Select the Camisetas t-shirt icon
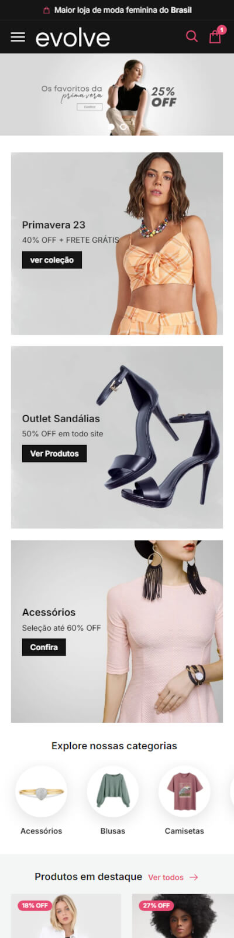Viewport: 234px width, 938px height. tap(184, 791)
